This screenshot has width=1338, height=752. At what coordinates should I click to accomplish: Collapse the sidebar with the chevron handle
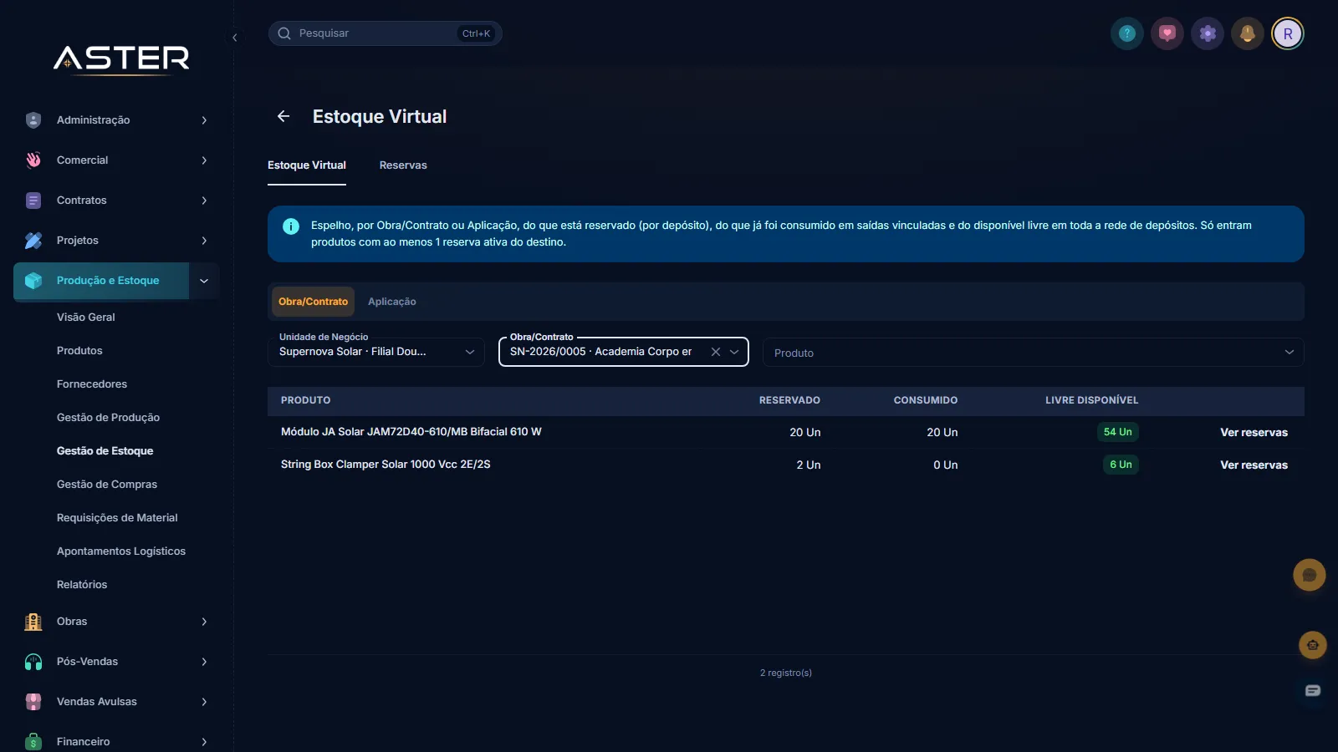pos(235,38)
